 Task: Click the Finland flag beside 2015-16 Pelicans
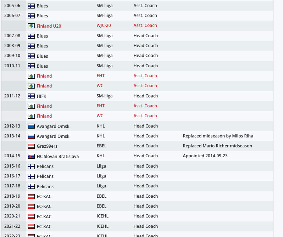(31, 167)
